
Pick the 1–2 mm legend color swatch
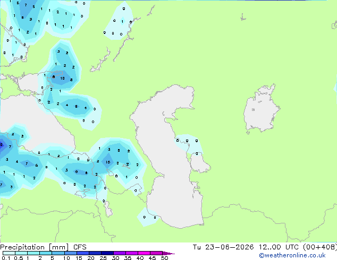(x=33, y=253)
